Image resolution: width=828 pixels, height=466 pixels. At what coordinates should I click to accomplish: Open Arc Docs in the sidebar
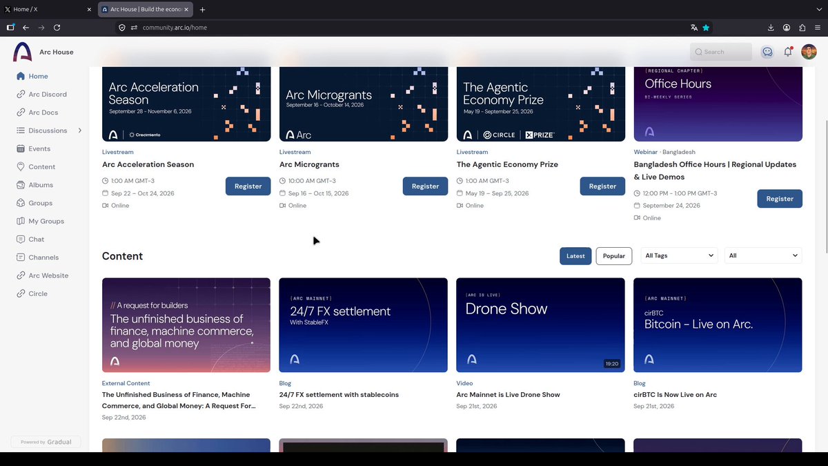[43, 113]
